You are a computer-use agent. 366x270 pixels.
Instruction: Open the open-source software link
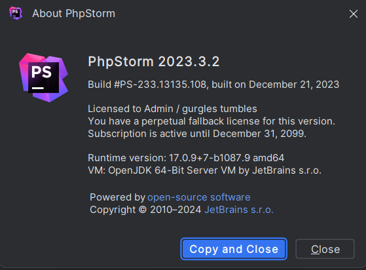pyautogui.click(x=199, y=197)
